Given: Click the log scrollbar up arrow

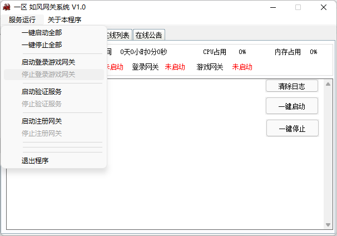Looking at the screenshot, I should (328, 84).
